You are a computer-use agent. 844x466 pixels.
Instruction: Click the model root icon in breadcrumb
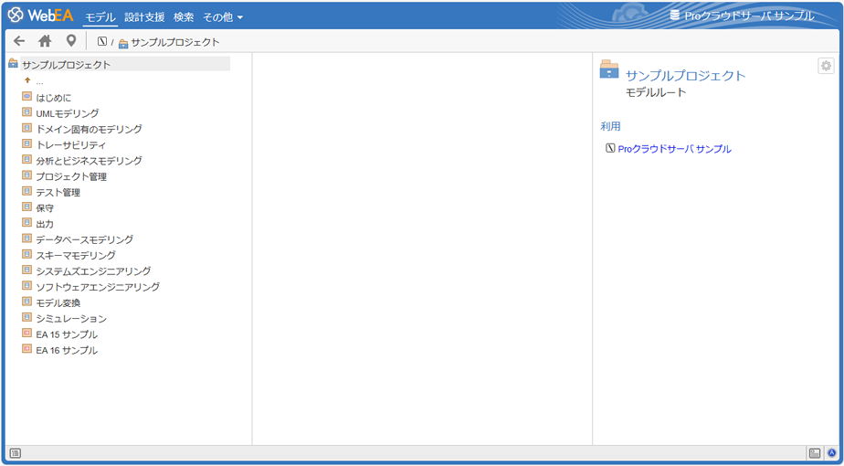(101, 41)
